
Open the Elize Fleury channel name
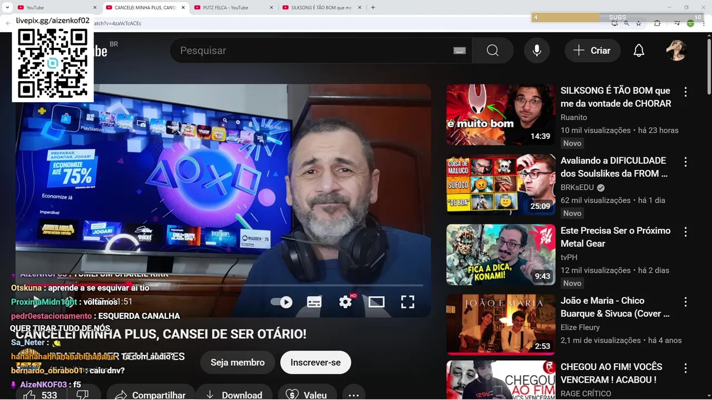pos(580,327)
